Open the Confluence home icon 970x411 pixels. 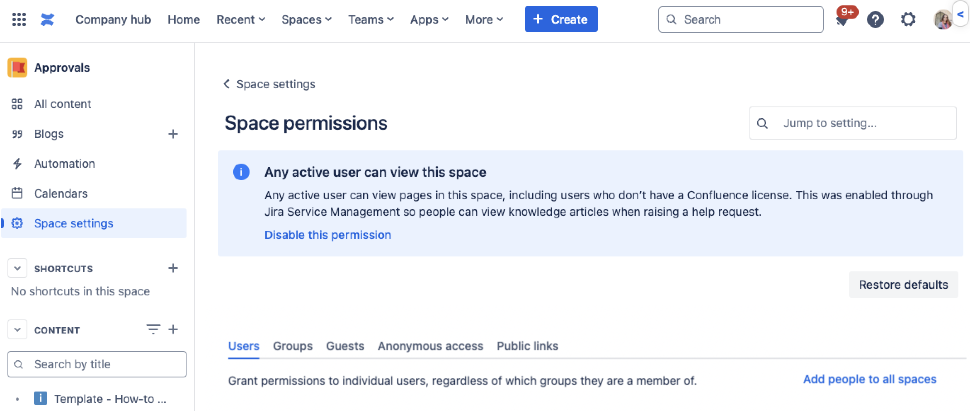tap(47, 19)
